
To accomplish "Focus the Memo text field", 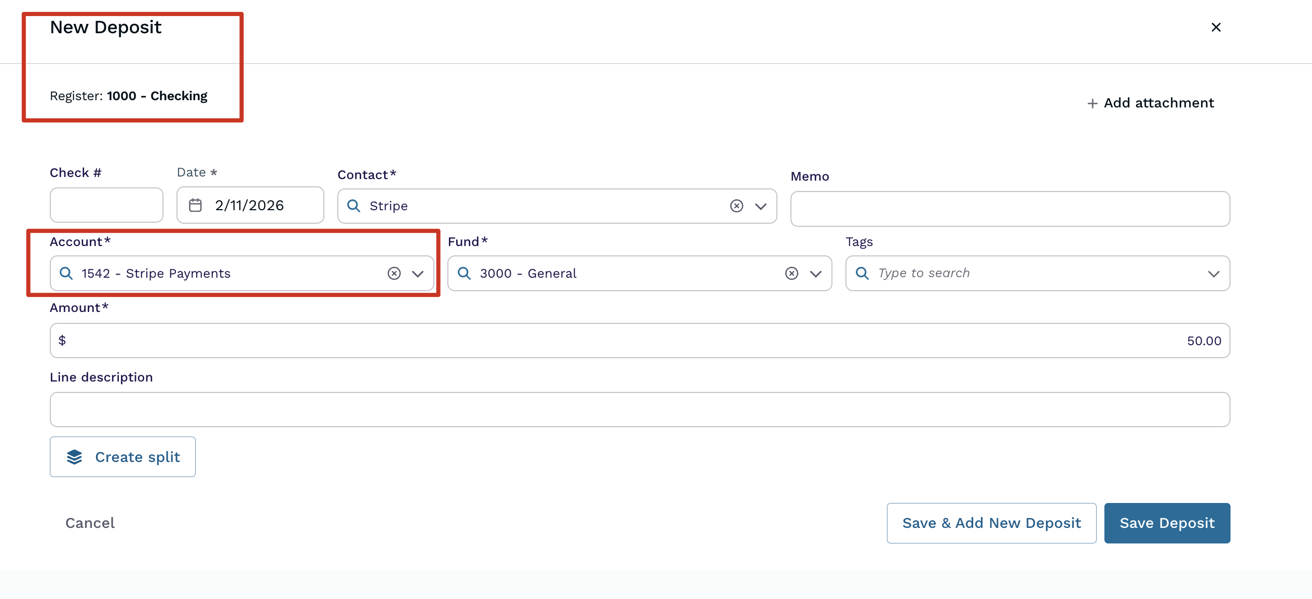I will (x=1010, y=209).
